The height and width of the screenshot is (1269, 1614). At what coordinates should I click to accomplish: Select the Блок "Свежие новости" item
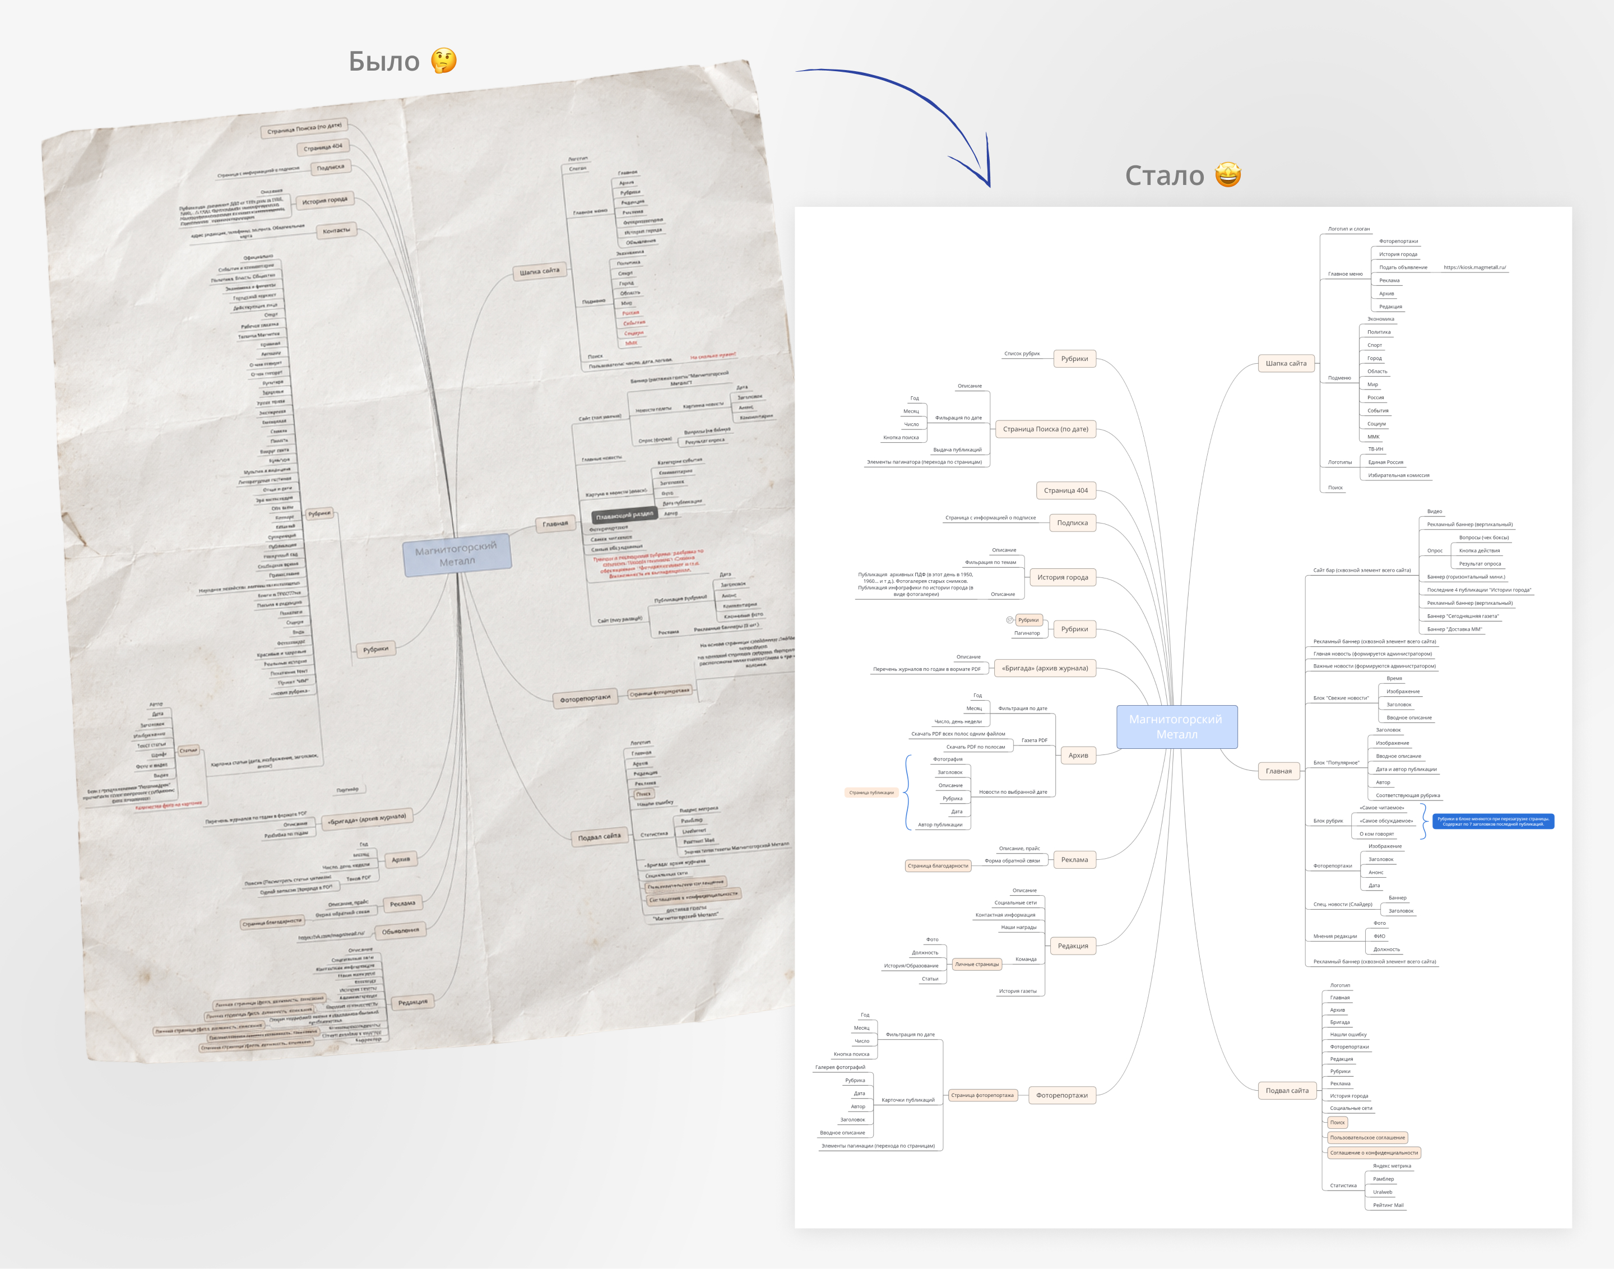1341,698
